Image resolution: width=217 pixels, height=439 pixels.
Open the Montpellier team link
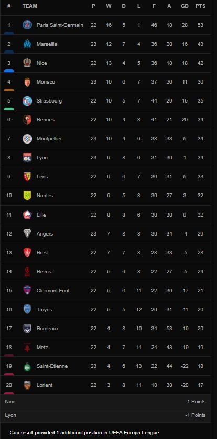49,139
